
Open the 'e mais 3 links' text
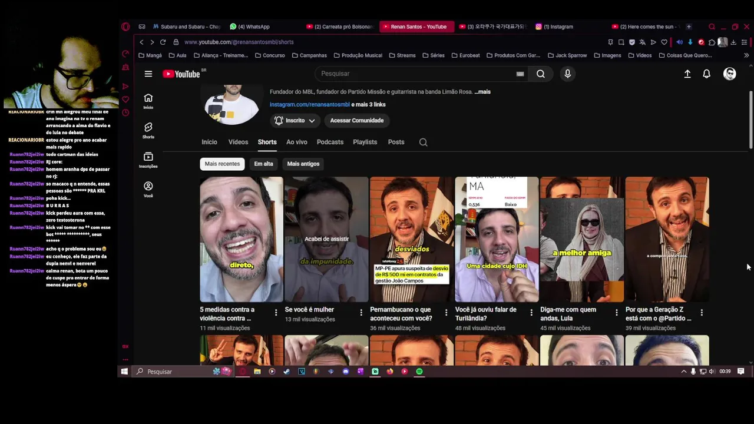click(x=369, y=105)
